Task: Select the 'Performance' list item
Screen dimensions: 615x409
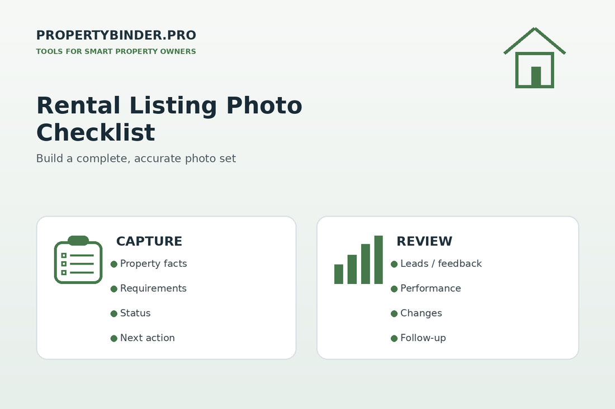Action: pos(430,288)
